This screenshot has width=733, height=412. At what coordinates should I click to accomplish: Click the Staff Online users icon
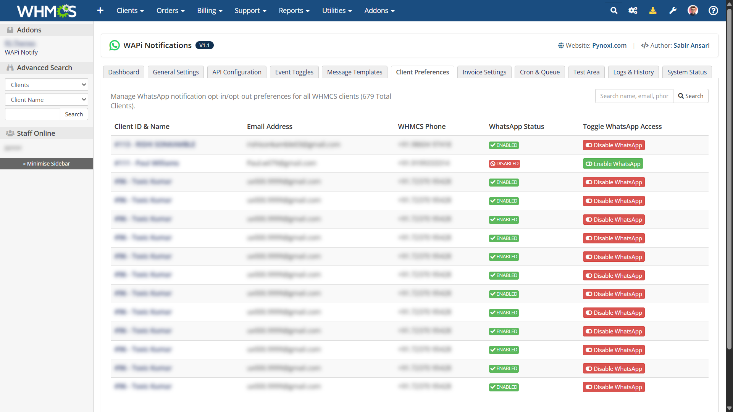(10, 133)
